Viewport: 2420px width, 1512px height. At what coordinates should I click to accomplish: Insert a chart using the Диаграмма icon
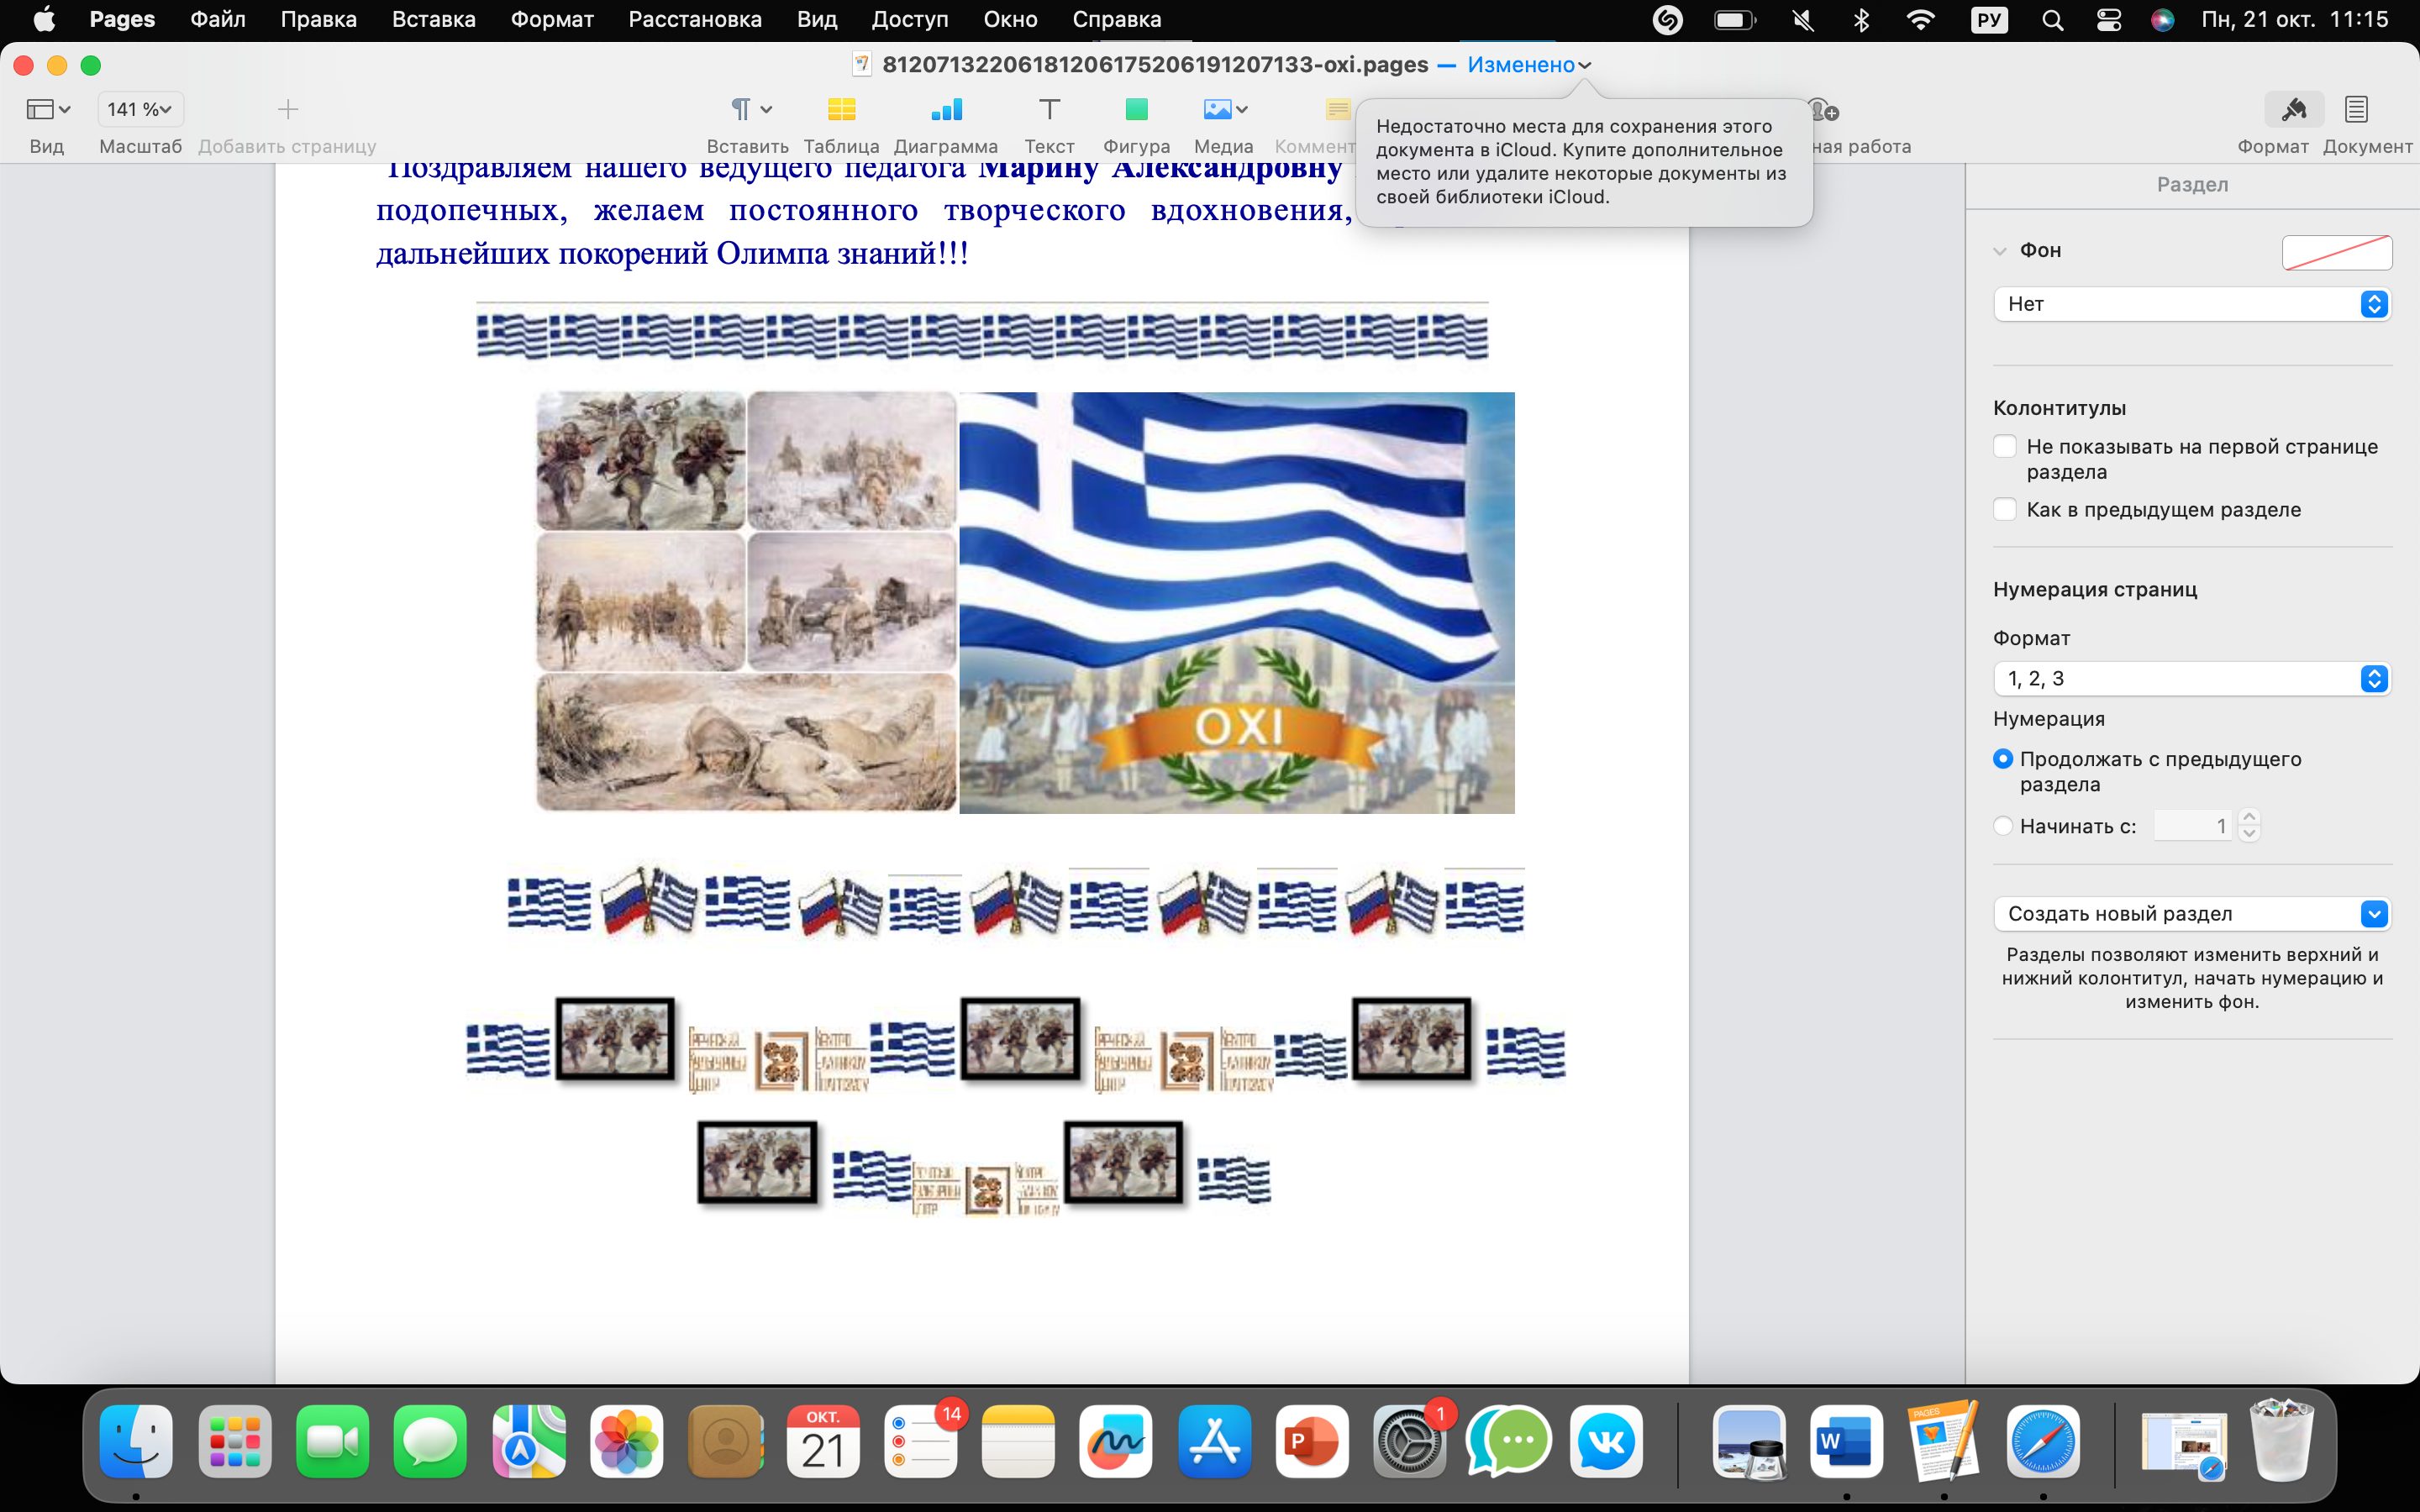click(x=945, y=109)
